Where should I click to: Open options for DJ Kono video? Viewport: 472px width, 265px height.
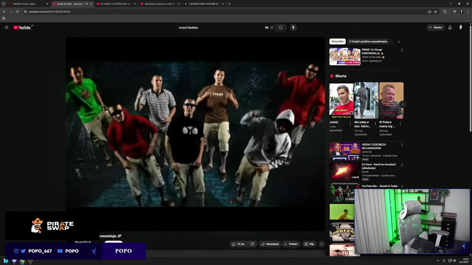(402, 165)
